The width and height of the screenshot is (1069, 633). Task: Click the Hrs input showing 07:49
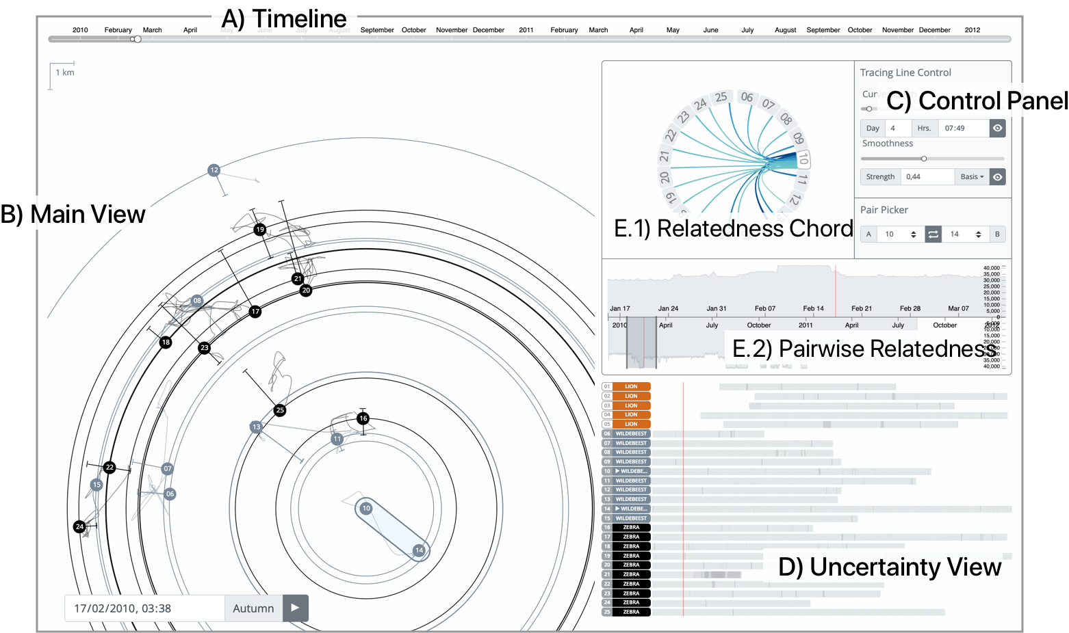coord(964,129)
